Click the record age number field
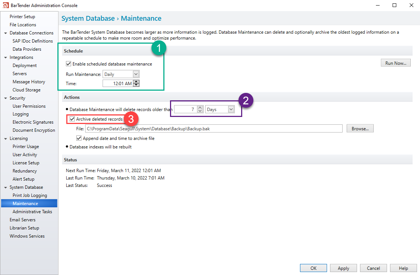The width and height of the screenshot is (420, 275). 186,109
